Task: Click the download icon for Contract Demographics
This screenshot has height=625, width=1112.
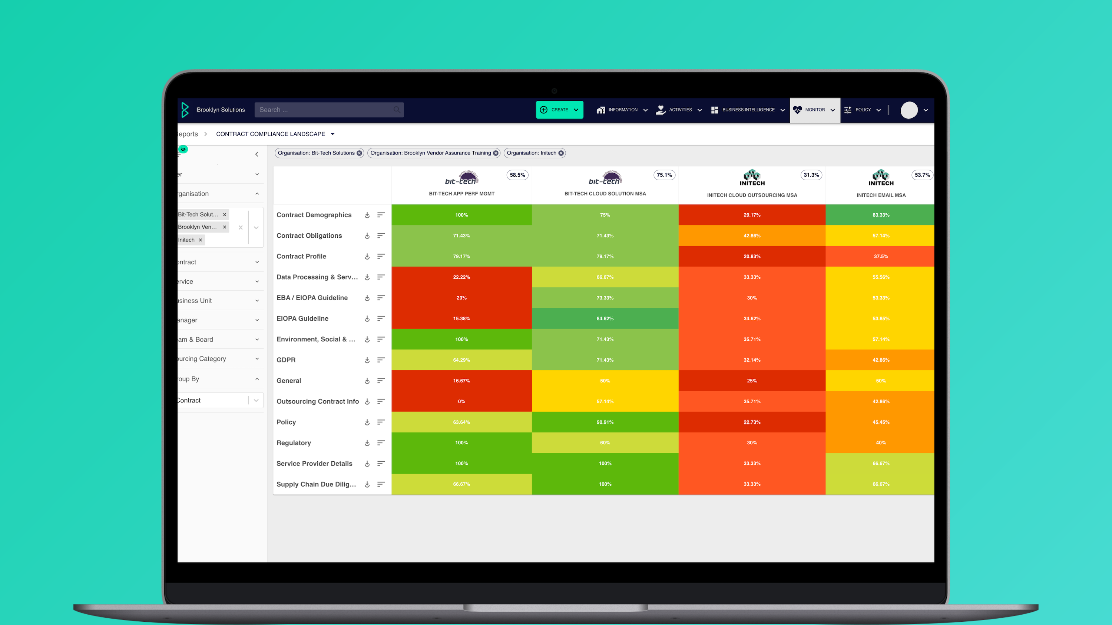Action: 367,214
